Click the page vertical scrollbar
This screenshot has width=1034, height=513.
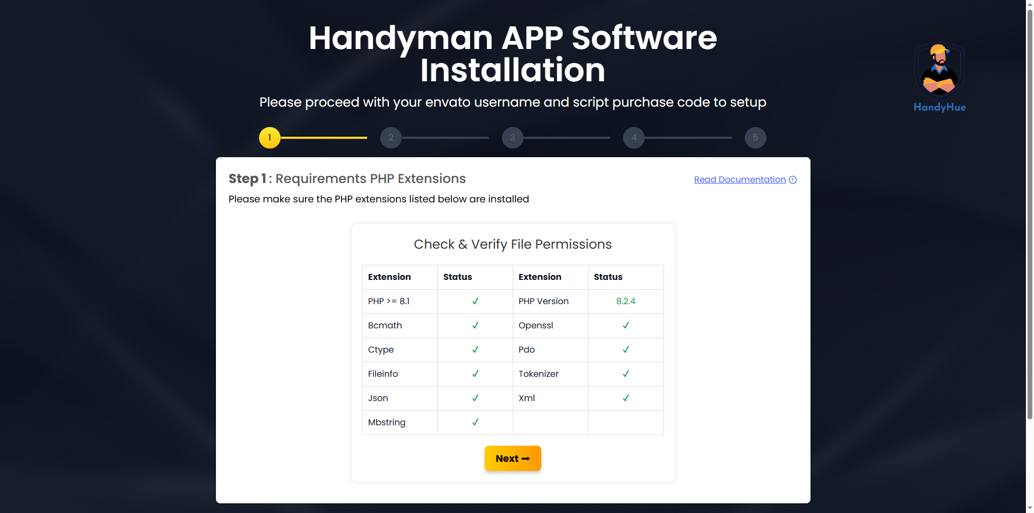click(x=1030, y=215)
